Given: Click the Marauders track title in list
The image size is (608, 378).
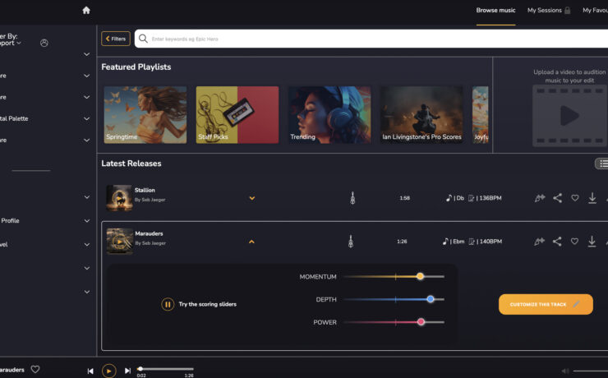Looking at the screenshot, I should click(x=149, y=233).
